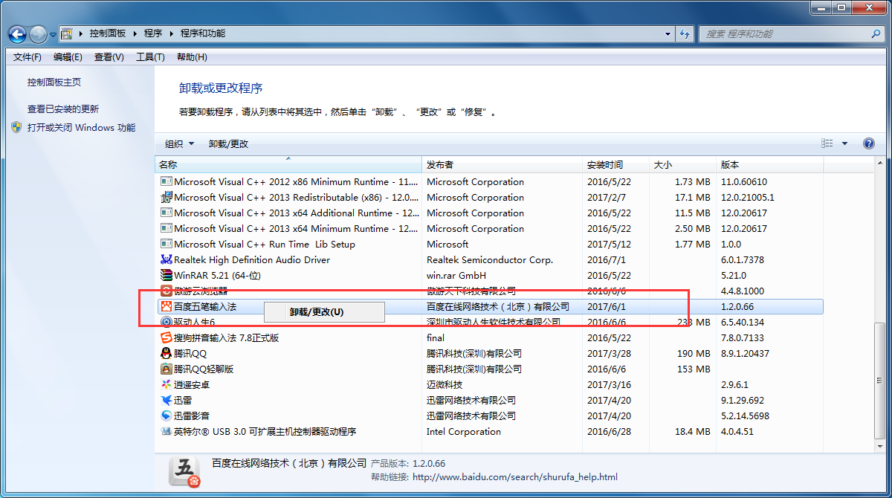This screenshot has height=498, width=892.
Task: Click the 驱动人生6 icon
Action: click(x=167, y=323)
